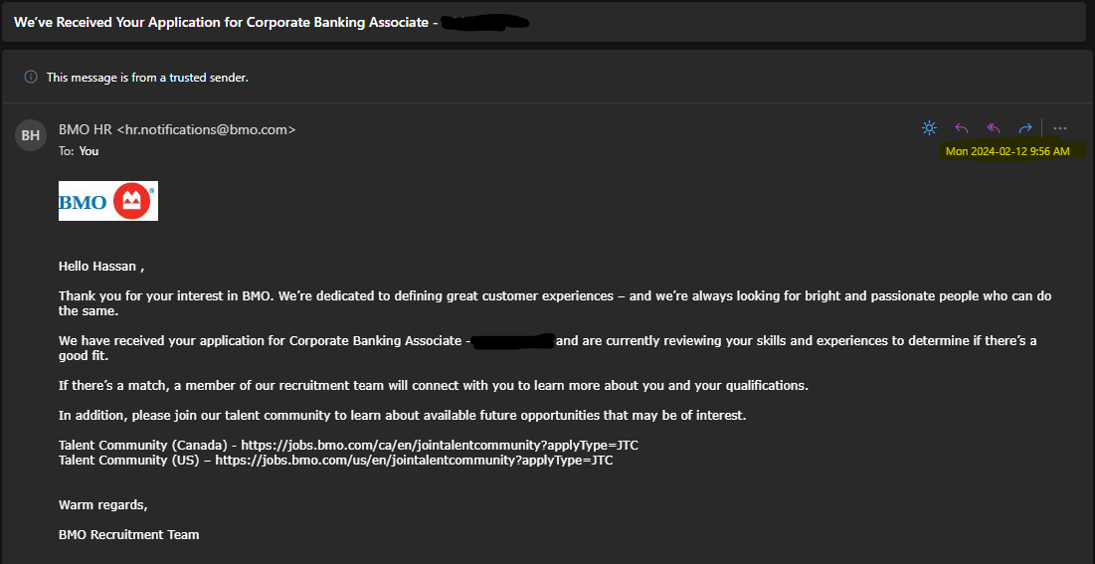The image size is (1095, 564).
Task: Click the Forward arrow icon
Action: point(1025,128)
